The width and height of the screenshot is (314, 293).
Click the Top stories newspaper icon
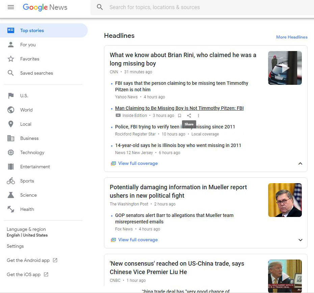[x=11, y=30]
